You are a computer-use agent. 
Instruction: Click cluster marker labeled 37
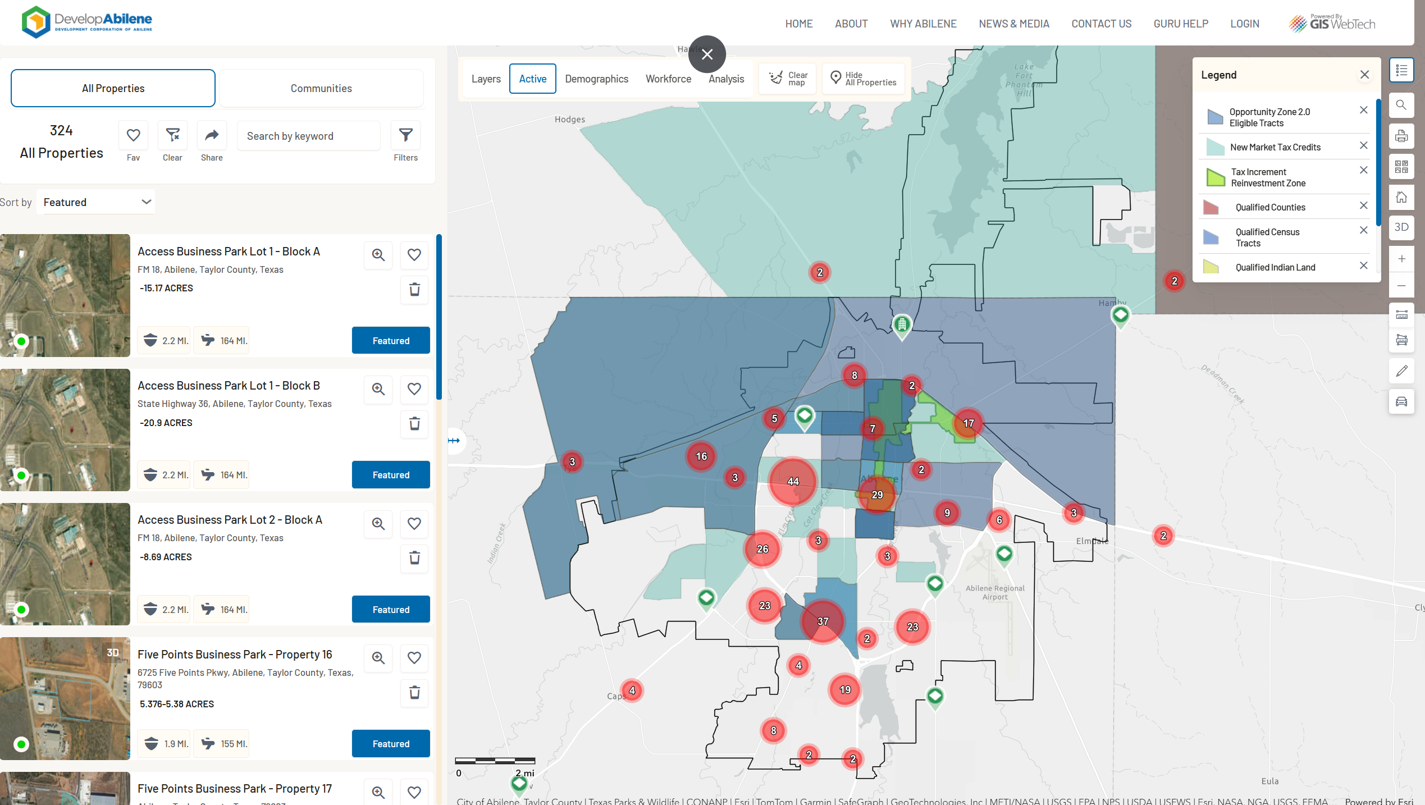(823, 621)
